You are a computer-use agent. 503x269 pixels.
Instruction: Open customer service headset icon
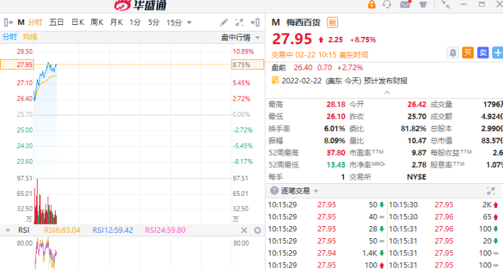coord(387,5)
